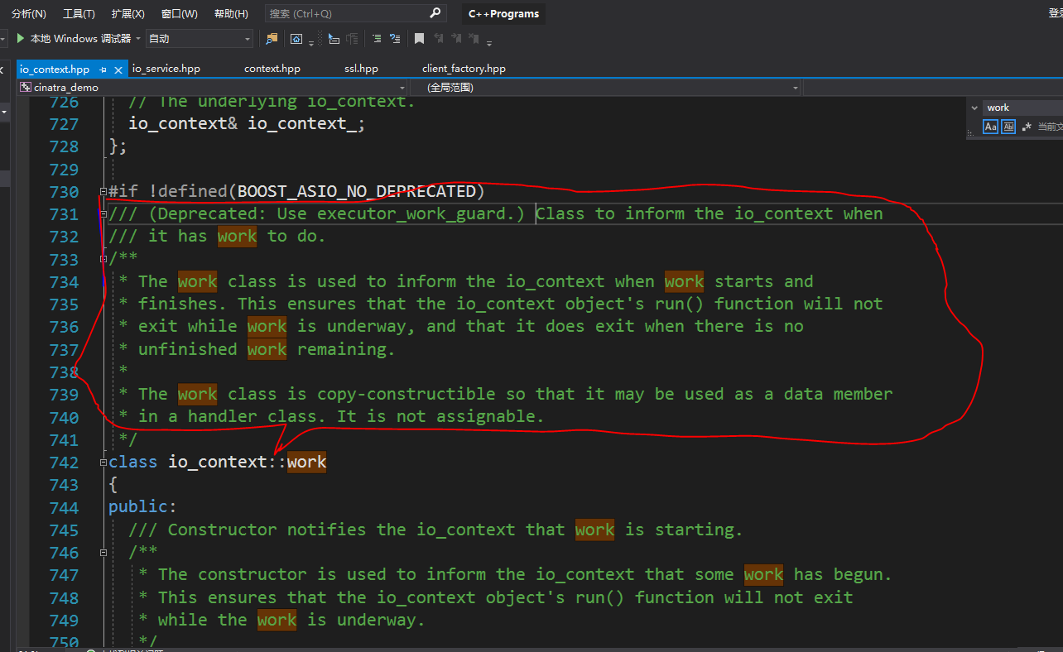Open the 扩展(X) menu
This screenshot has height=652, width=1063.
click(x=127, y=13)
